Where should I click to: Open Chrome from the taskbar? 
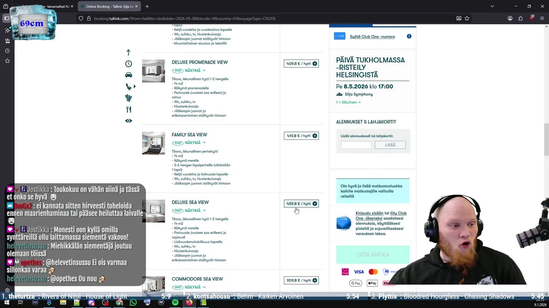point(119,302)
